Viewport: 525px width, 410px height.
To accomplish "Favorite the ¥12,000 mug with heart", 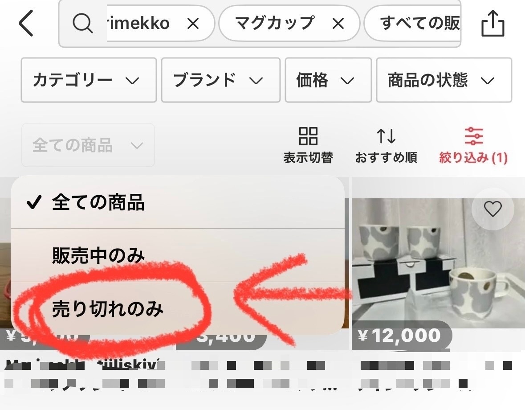I will tap(492, 209).
